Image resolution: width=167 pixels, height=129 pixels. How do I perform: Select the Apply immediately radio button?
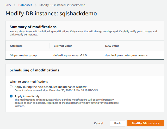tap(11, 96)
